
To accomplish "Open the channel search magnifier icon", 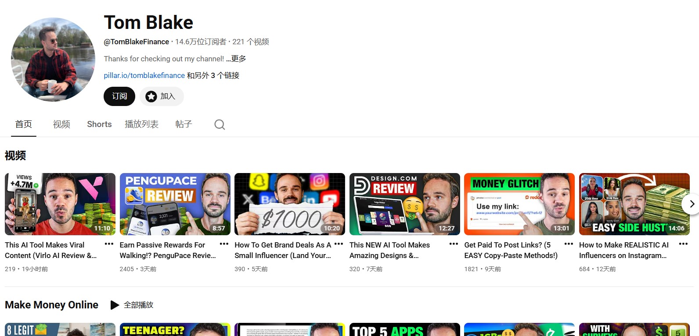I will tap(220, 124).
